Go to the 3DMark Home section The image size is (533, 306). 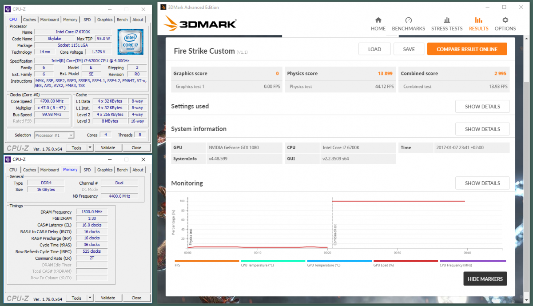[x=378, y=24]
